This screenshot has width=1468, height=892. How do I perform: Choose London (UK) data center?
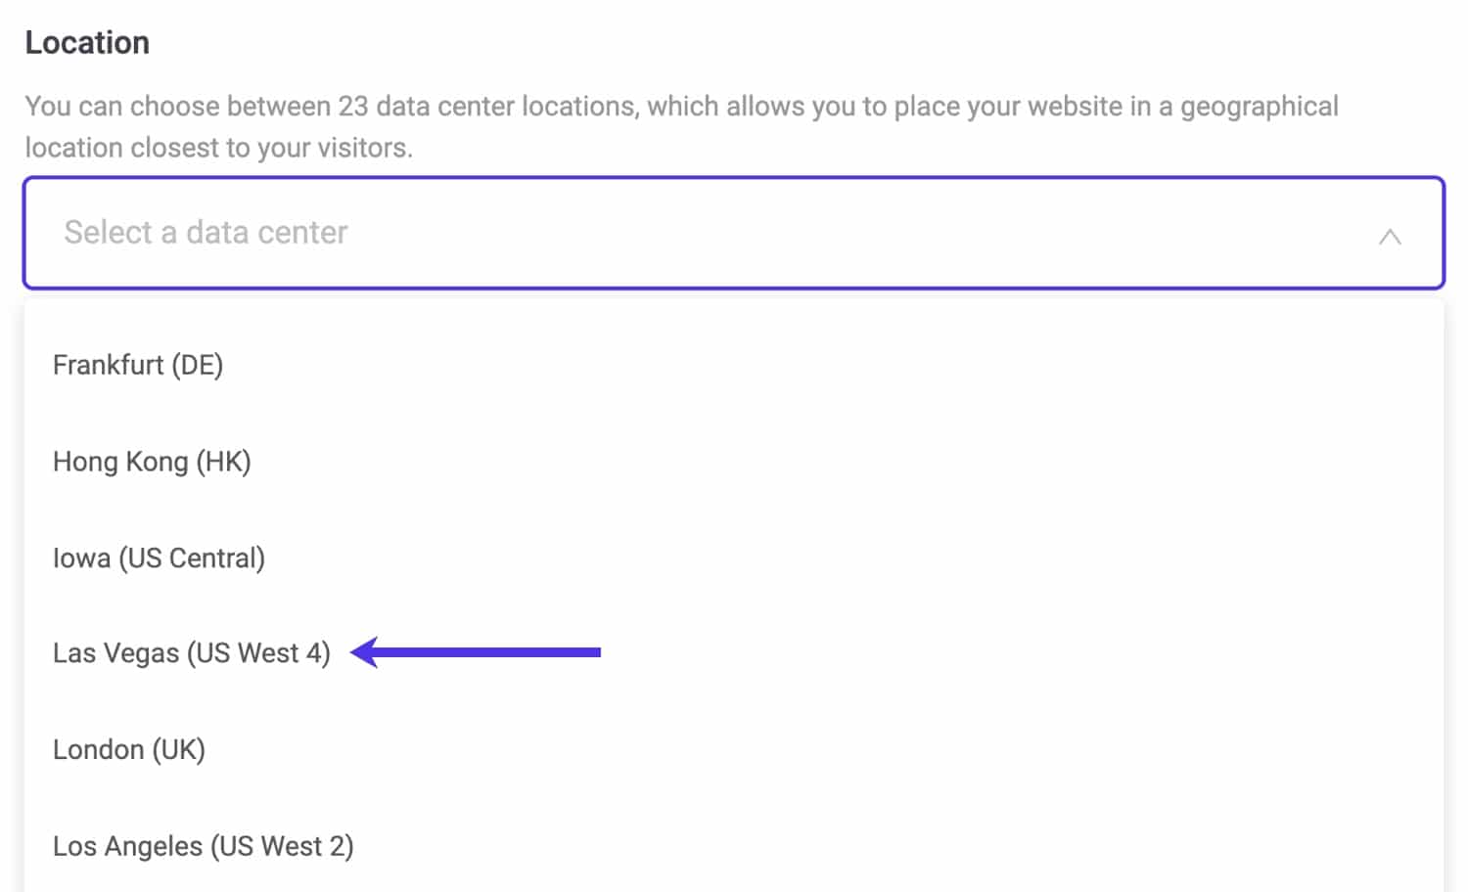[x=128, y=749]
